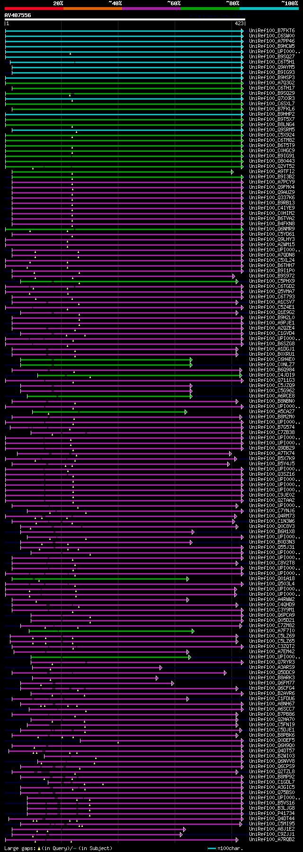Click the UniRef100_B9HHP2 label

[272, 114]
